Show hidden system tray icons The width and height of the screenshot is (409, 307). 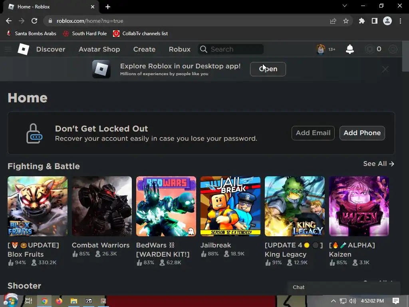334,301
